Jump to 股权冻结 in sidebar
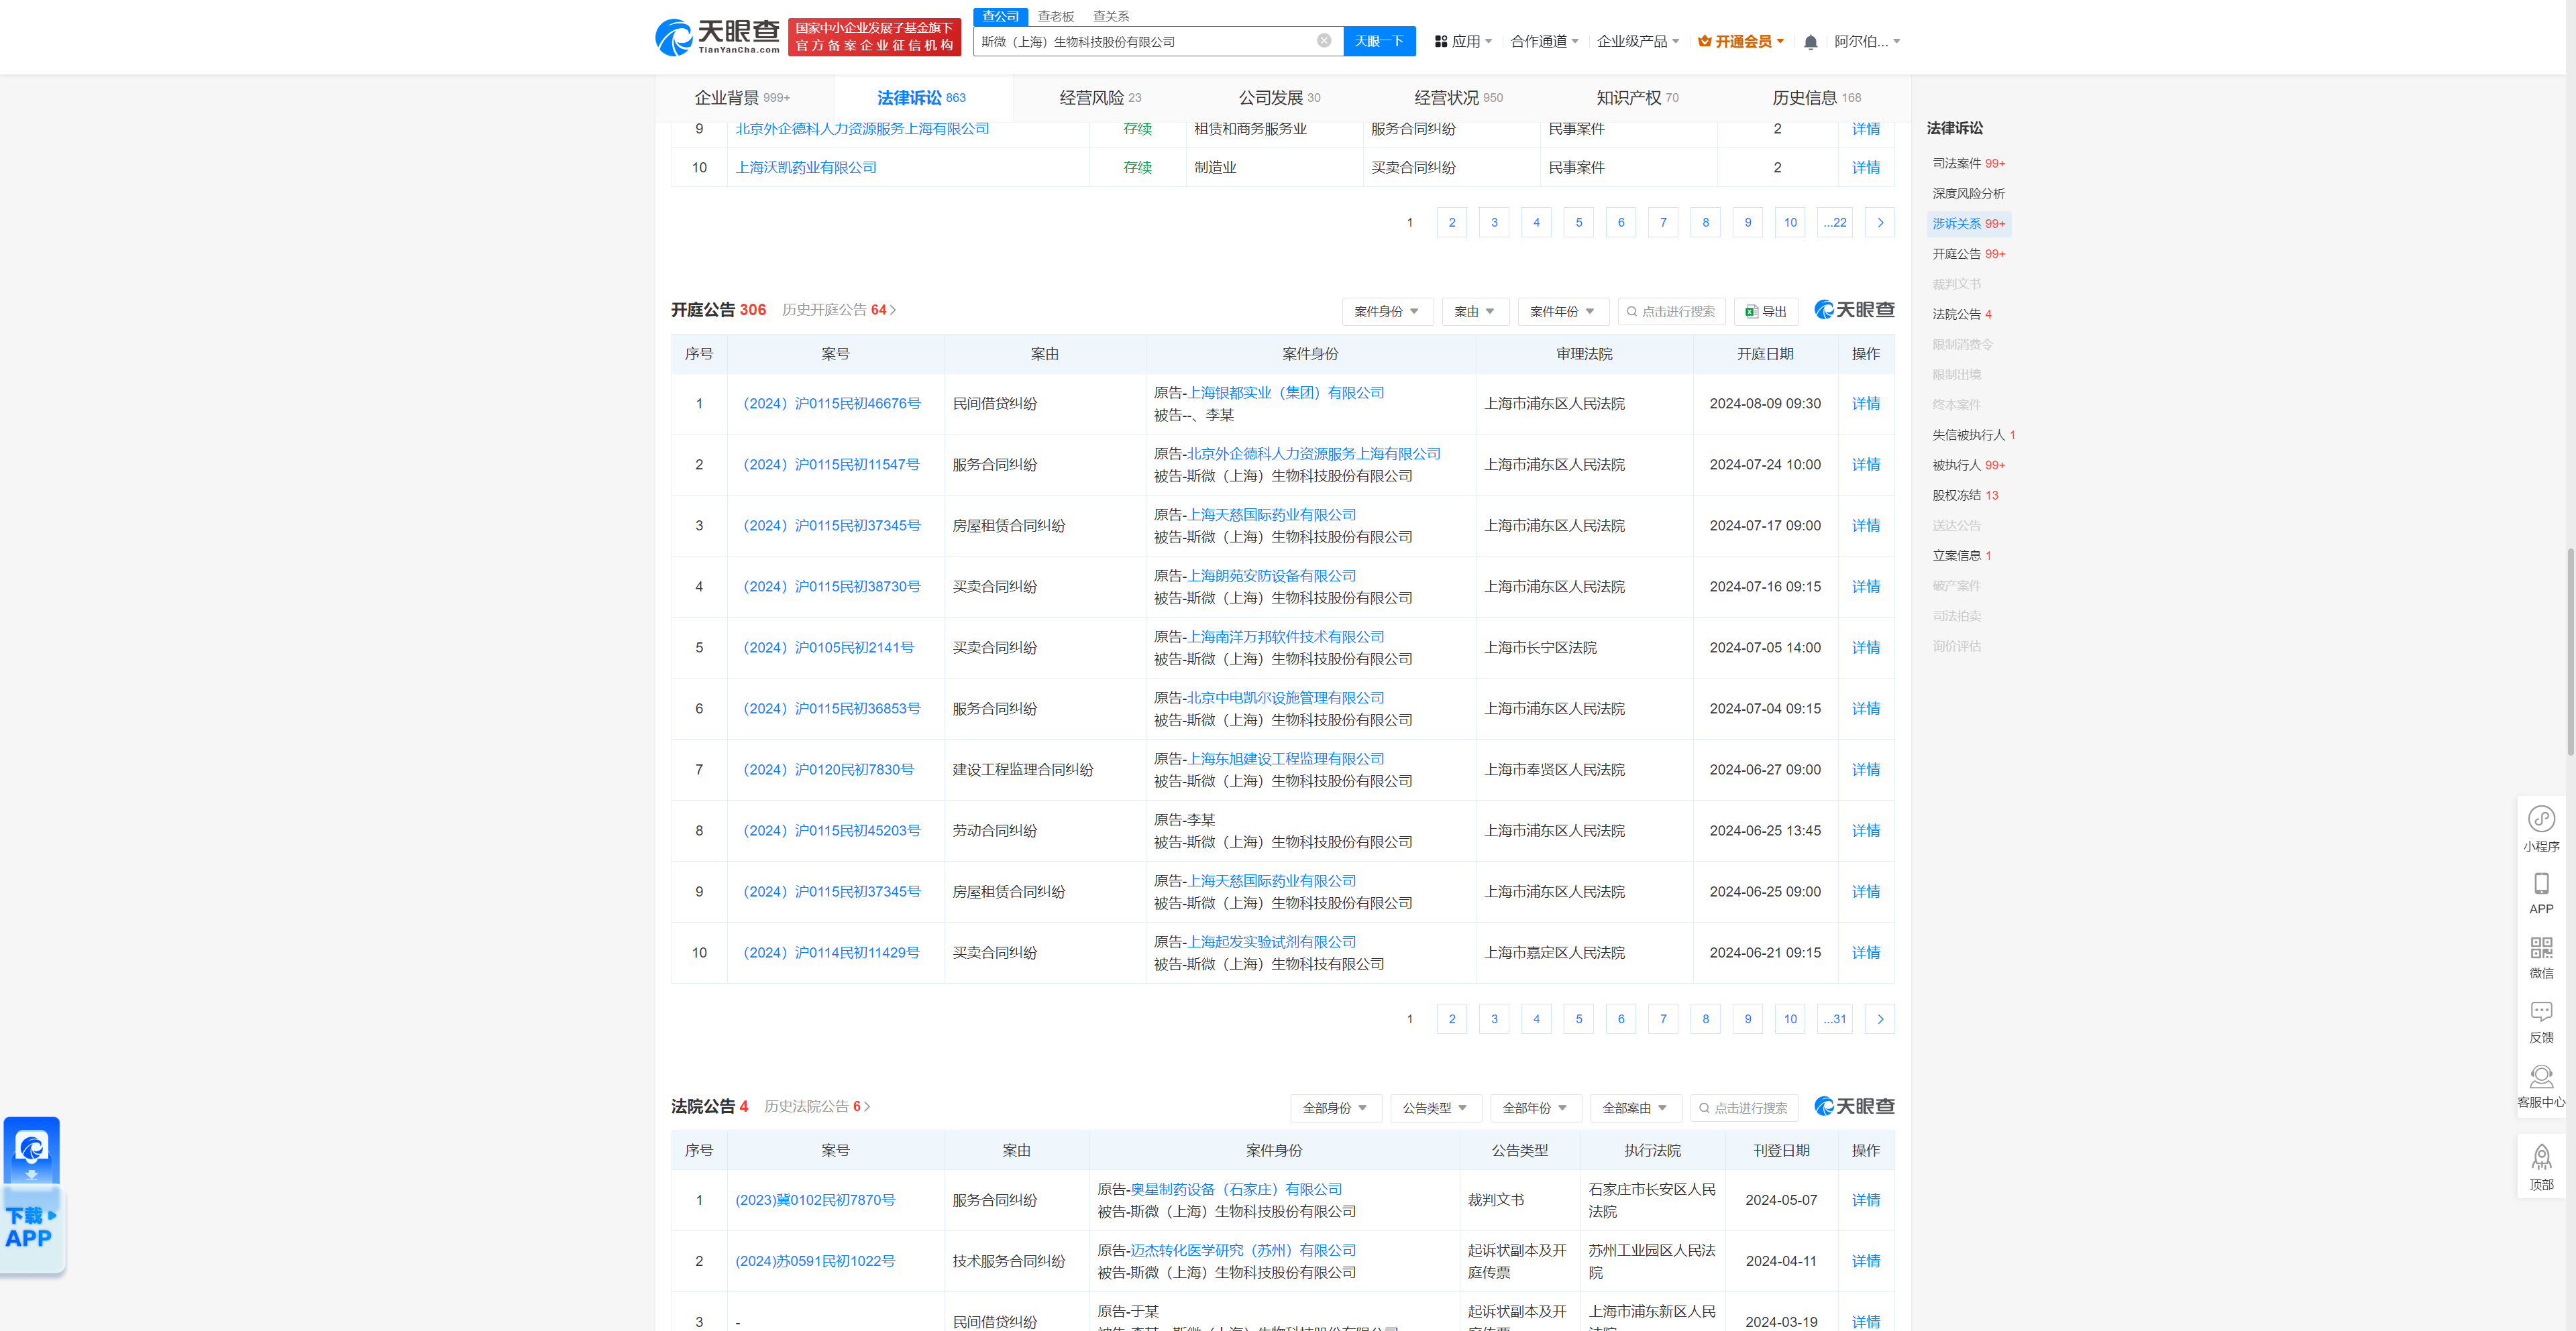The image size is (2576, 1331). tap(1964, 496)
